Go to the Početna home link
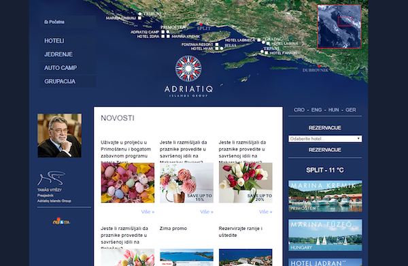 pyautogui.click(x=54, y=22)
